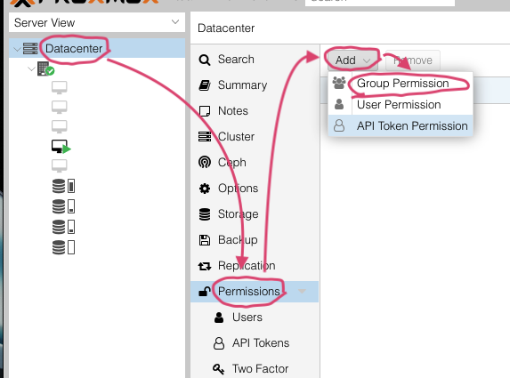Click the Users person icon
Image resolution: width=510 pixels, height=378 pixels.
[x=219, y=318]
